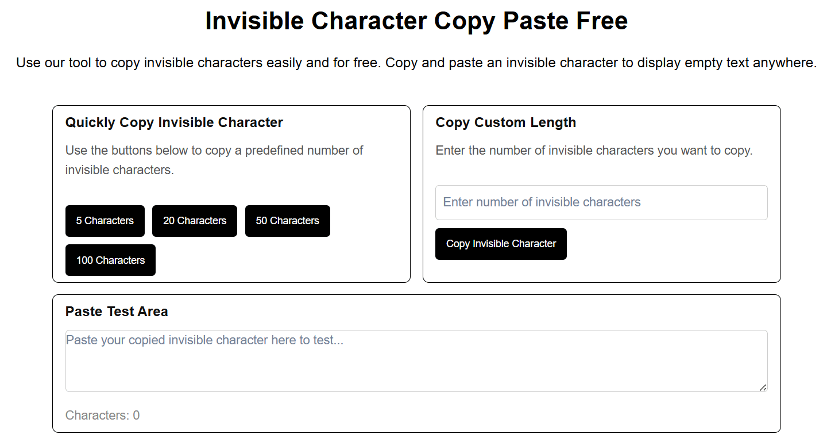Click the textarea resize handle
The height and width of the screenshot is (442, 827).
[764, 389]
